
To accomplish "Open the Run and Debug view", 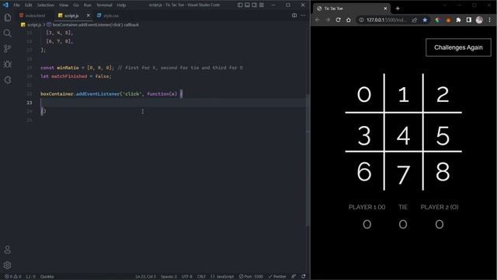I will click(7, 64).
